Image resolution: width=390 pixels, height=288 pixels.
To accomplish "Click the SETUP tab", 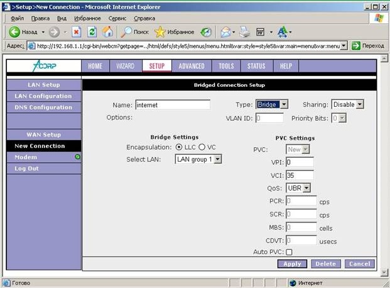I will (157, 66).
